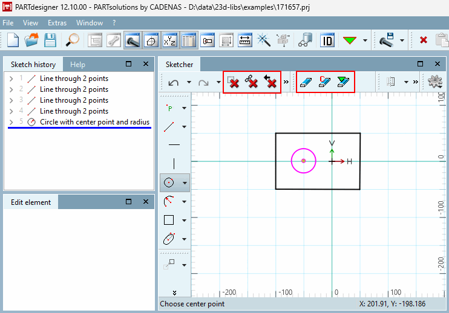449x313 pixels.
Task: Open project with folder icon
Action: click(x=31, y=40)
